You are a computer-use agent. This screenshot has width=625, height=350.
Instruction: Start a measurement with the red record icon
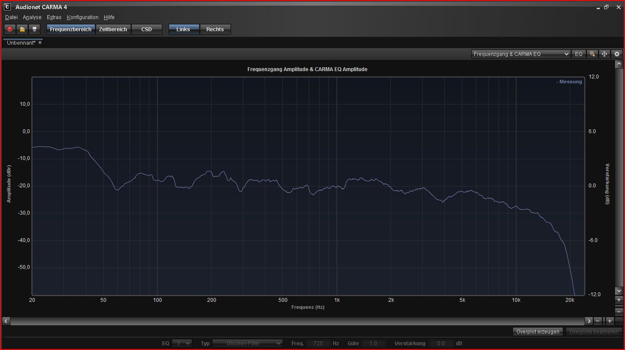coord(10,29)
